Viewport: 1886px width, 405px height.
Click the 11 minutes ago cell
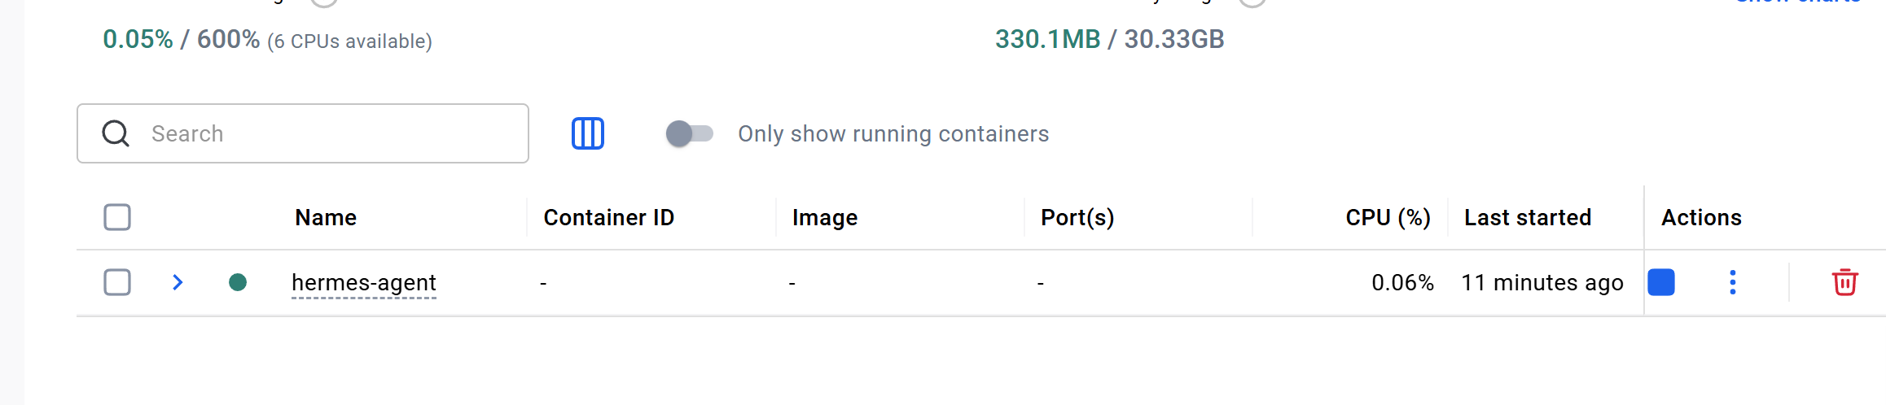coord(1542,282)
